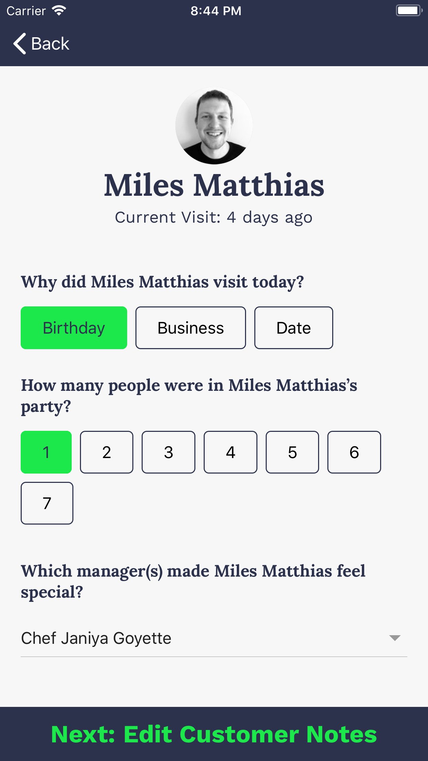Select Business as the visit reason
428x761 pixels.
190,327
